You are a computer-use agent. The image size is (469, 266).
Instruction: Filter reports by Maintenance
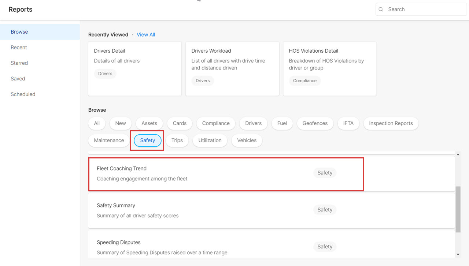(x=109, y=141)
